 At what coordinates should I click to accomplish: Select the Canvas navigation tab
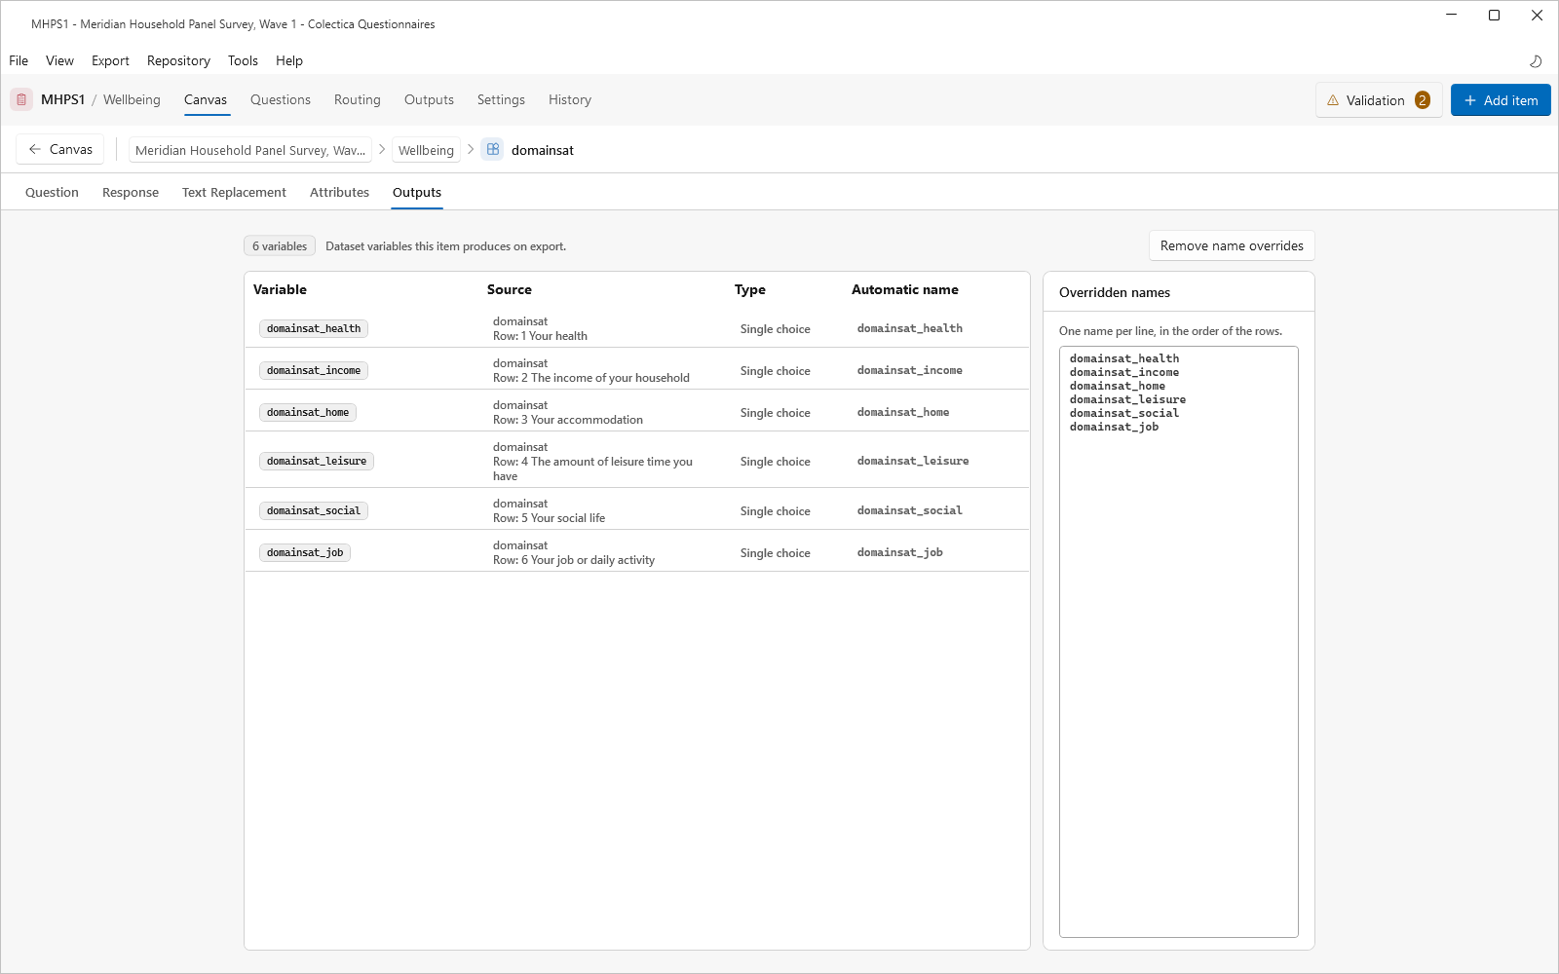click(206, 99)
